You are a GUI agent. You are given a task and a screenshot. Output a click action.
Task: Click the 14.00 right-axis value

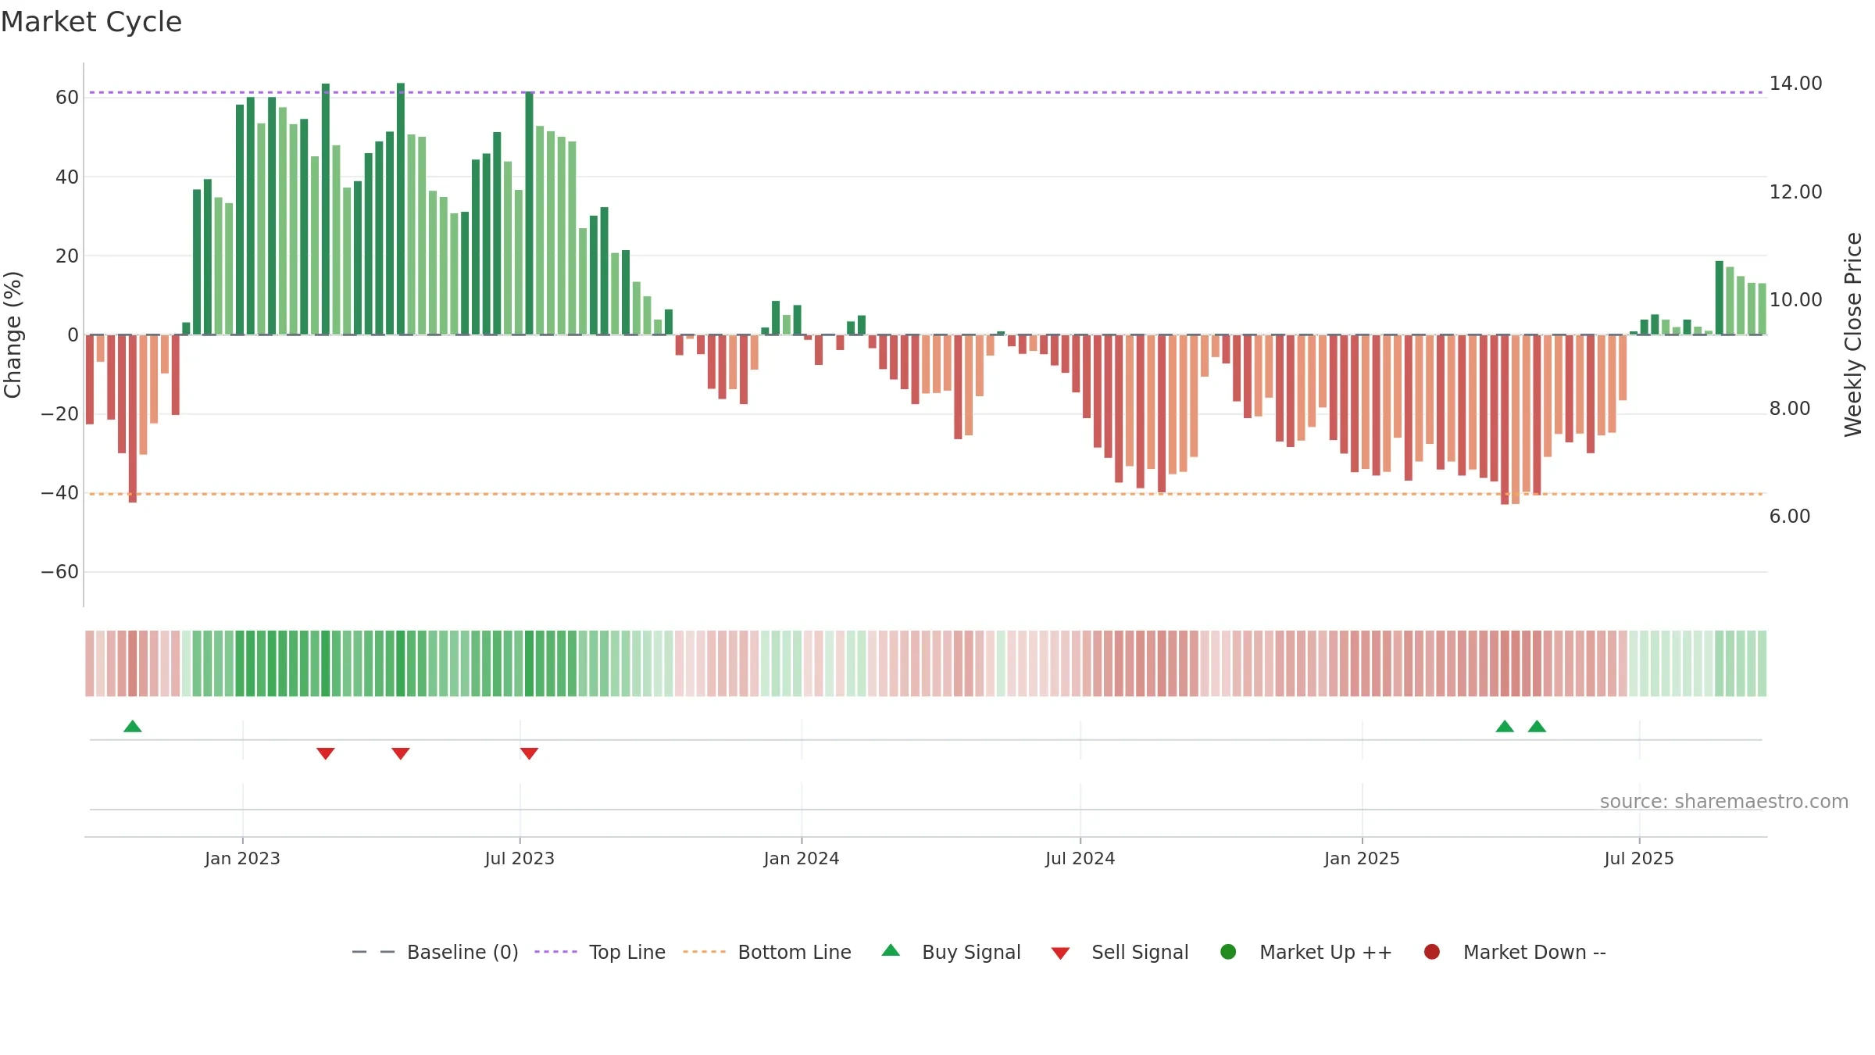tap(1795, 84)
